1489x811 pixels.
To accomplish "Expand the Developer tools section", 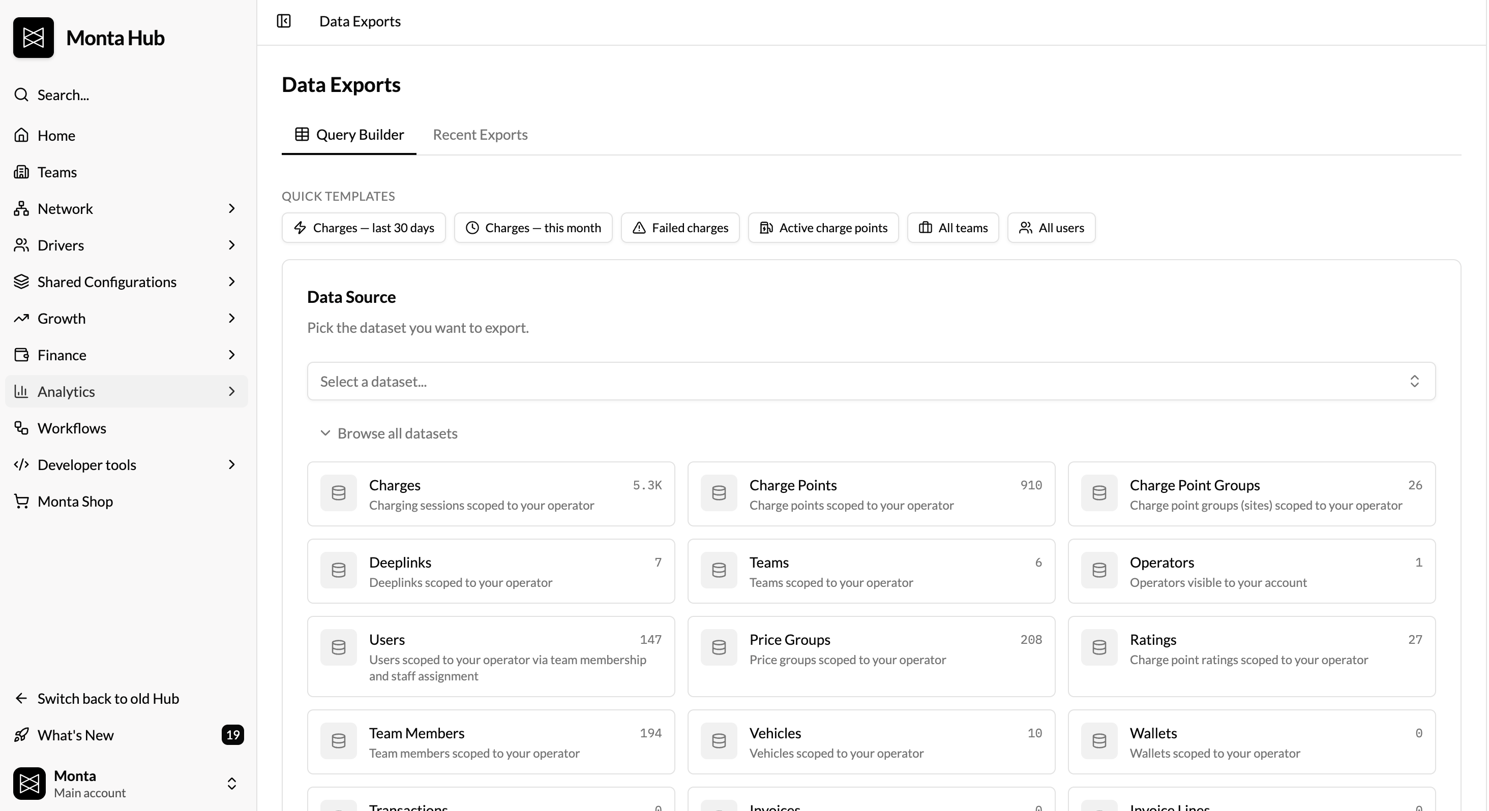I will [126, 464].
